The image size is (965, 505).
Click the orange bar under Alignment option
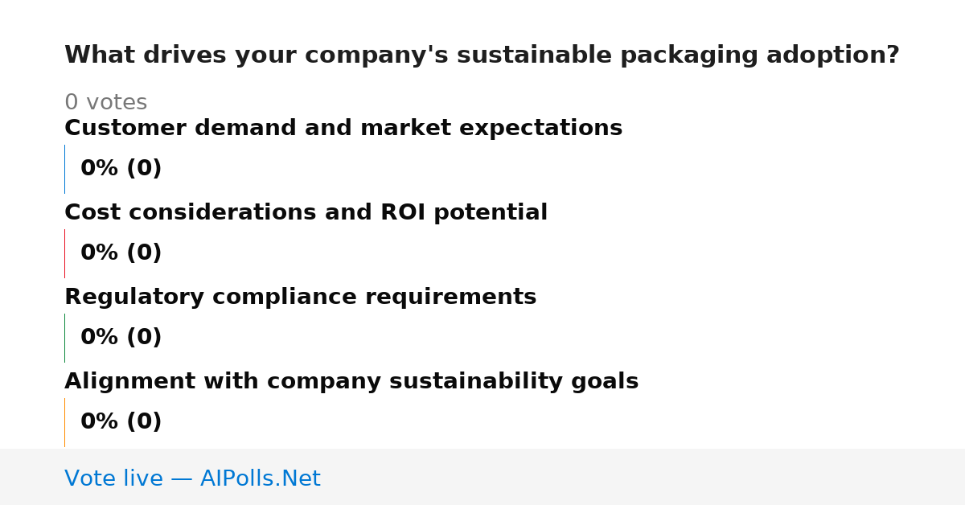(64, 422)
